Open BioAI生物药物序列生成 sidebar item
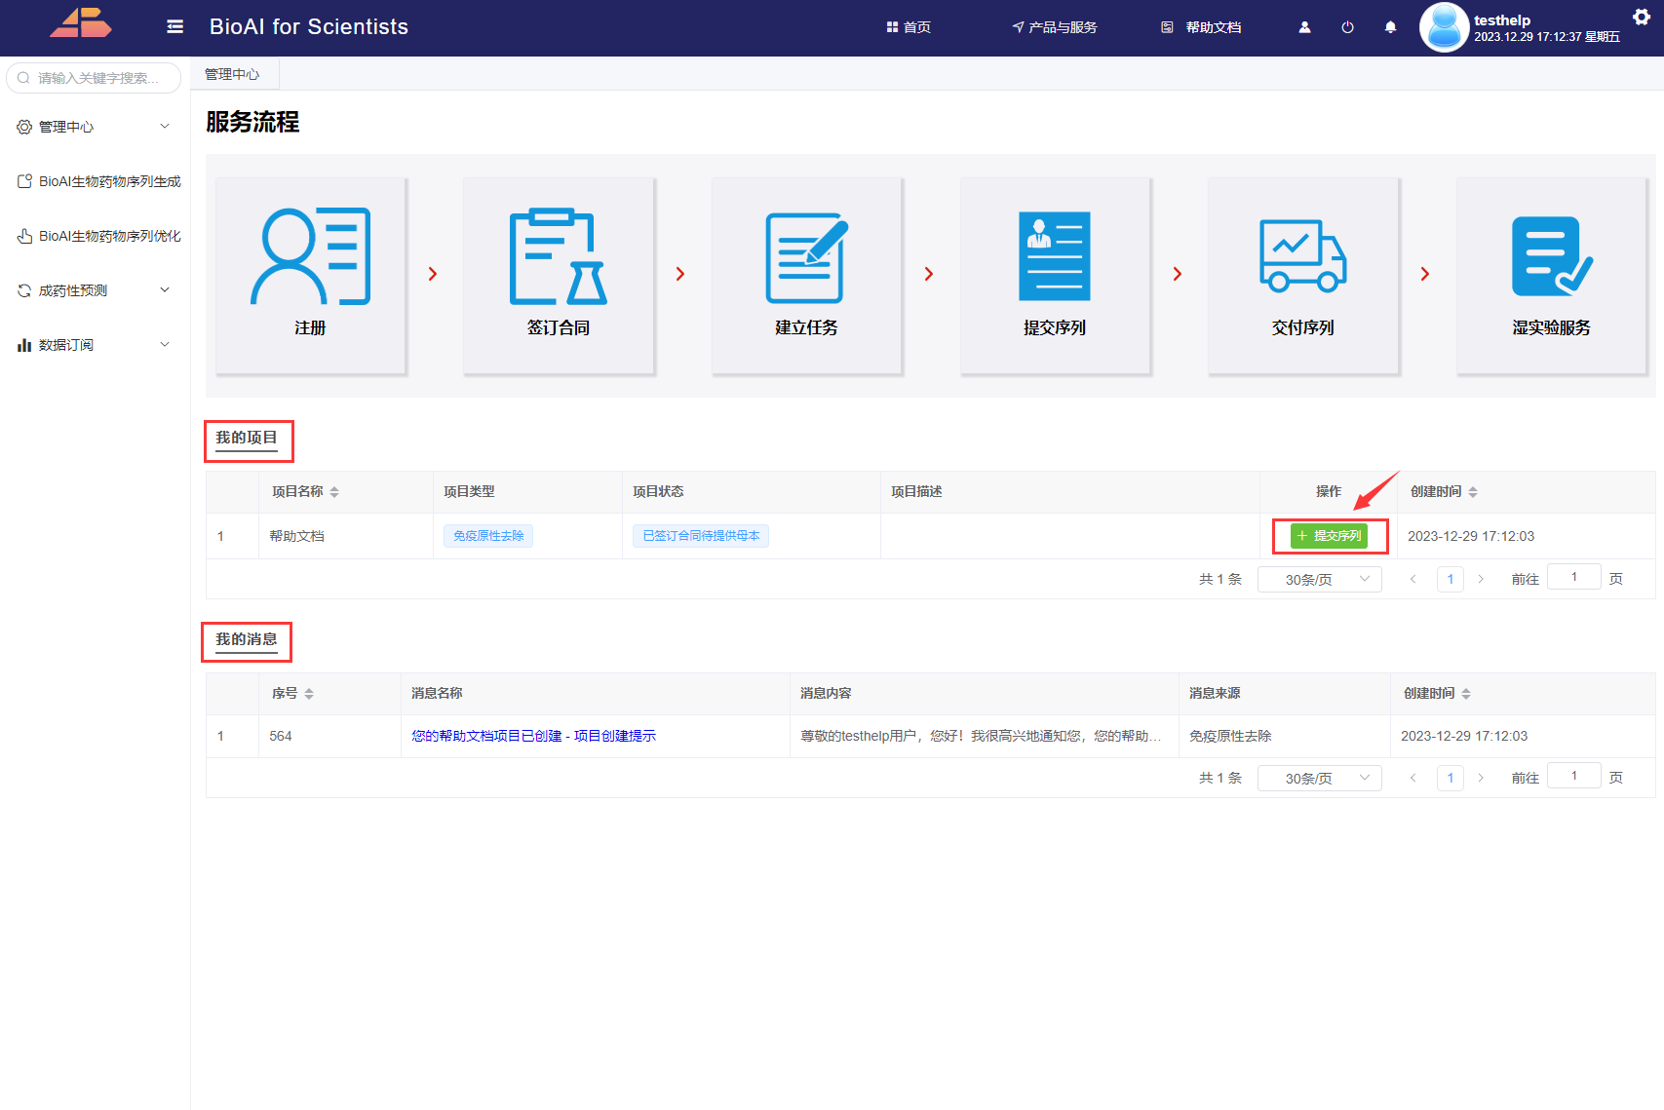This screenshot has width=1664, height=1110. point(95,181)
